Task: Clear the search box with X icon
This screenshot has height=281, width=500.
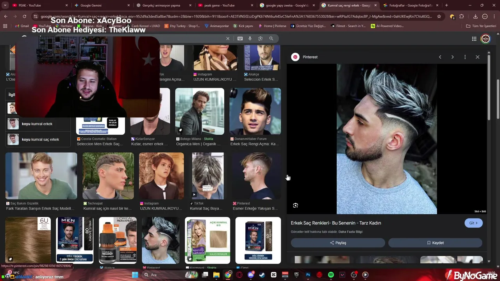Action: 228,38
